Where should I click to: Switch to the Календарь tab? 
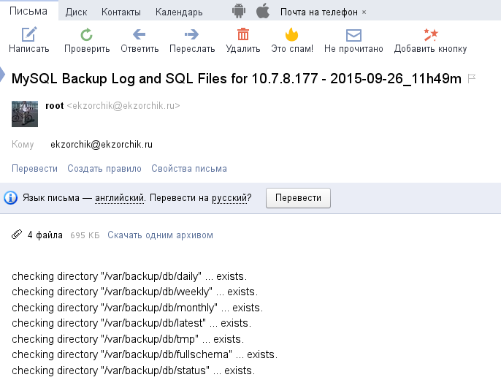click(179, 12)
